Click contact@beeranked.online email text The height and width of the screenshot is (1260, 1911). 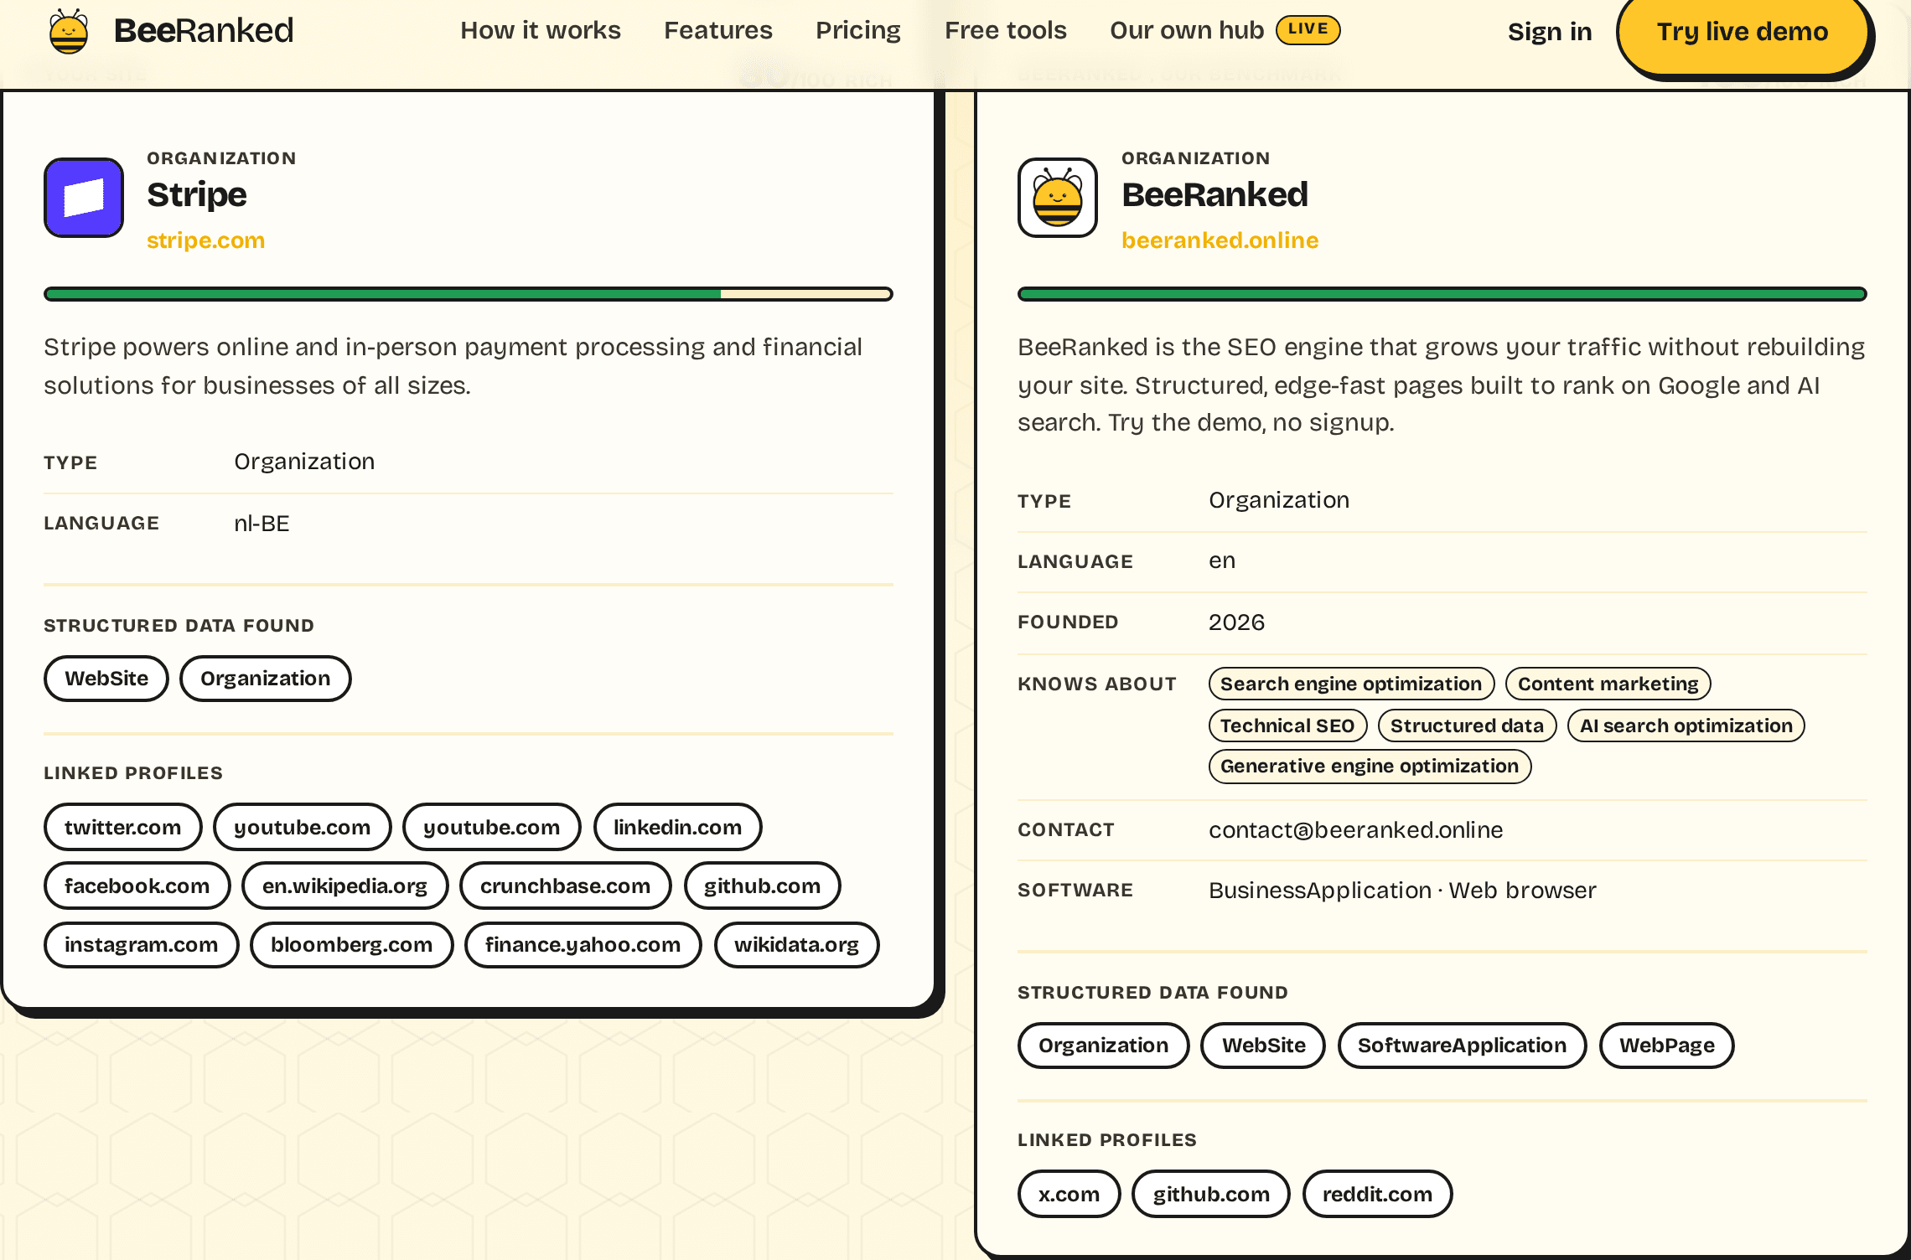[1356, 830]
